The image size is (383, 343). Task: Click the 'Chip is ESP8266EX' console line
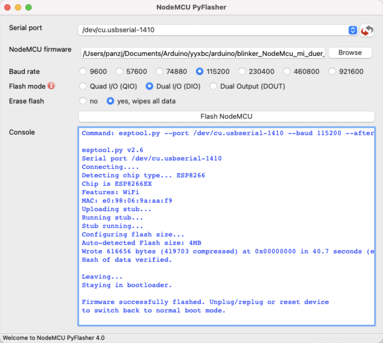[117, 184]
